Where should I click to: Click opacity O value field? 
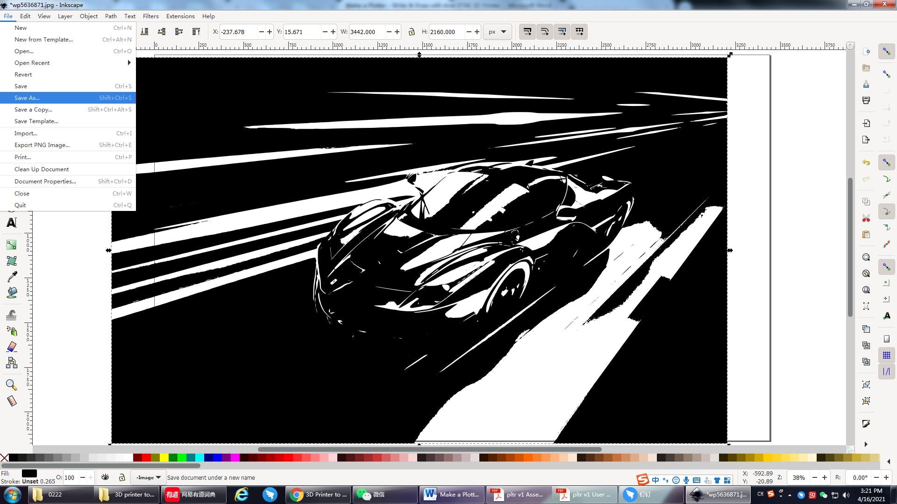tap(70, 477)
